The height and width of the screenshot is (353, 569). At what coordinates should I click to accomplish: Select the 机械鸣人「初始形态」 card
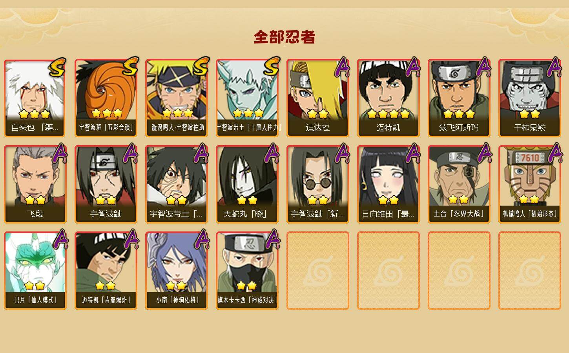pyautogui.click(x=530, y=184)
